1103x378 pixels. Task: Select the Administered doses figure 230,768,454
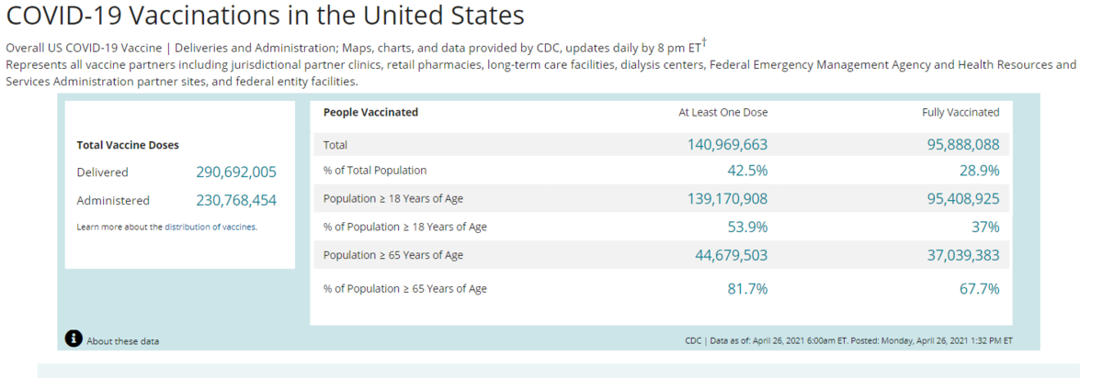click(236, 200)
